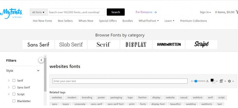Go to Premium Collections
This screenshot has height=108, width=238.
pyautogui.click(x=194, y=21)
